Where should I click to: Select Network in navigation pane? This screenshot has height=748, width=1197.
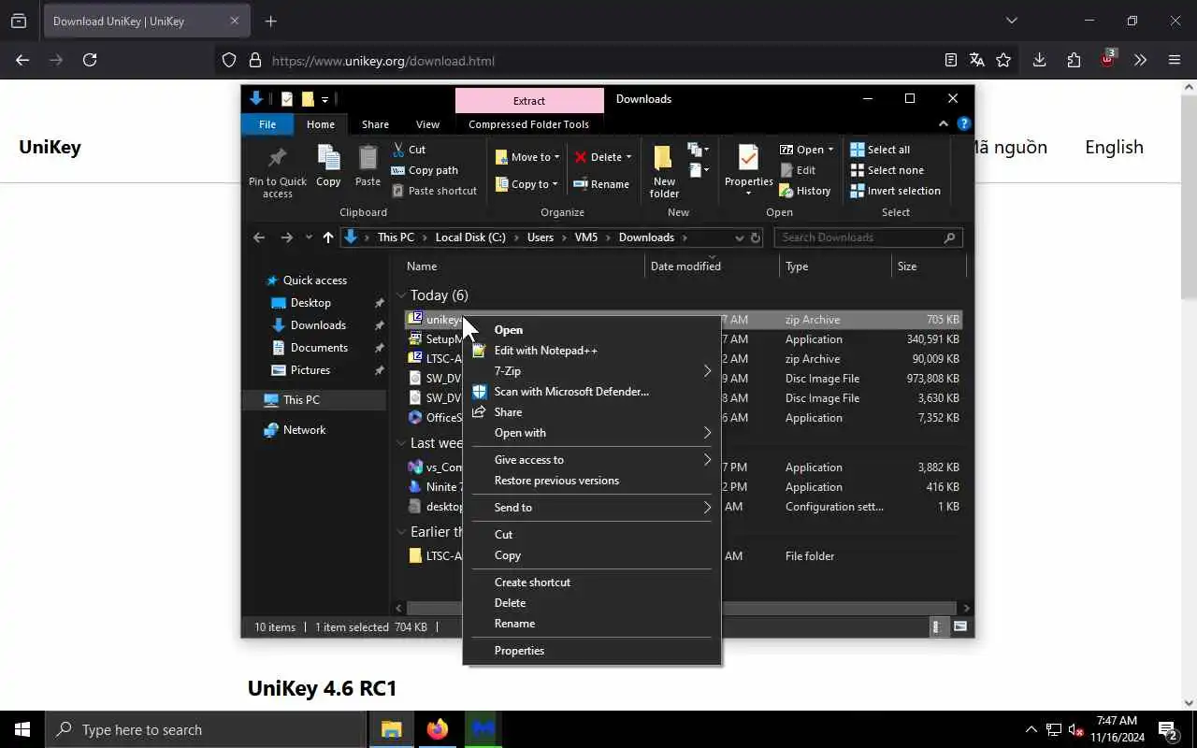point(304,430)
